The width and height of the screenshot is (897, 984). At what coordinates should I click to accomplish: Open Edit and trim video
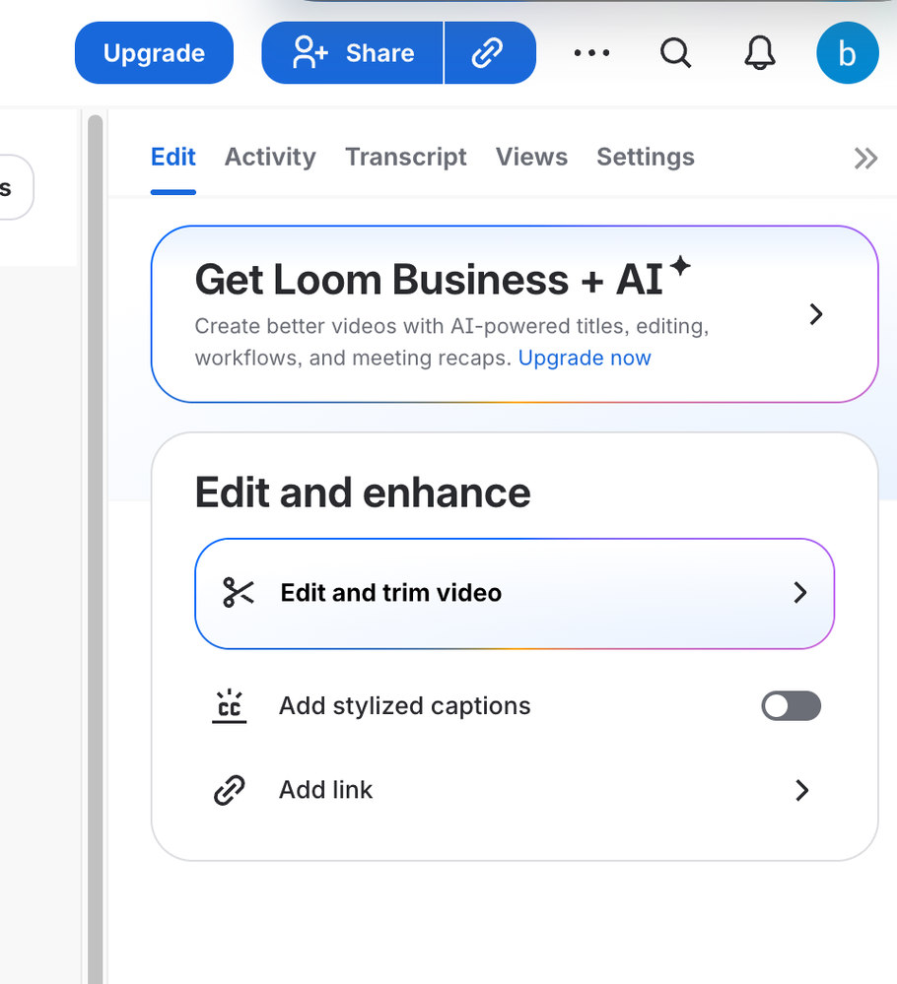(515, 593)
